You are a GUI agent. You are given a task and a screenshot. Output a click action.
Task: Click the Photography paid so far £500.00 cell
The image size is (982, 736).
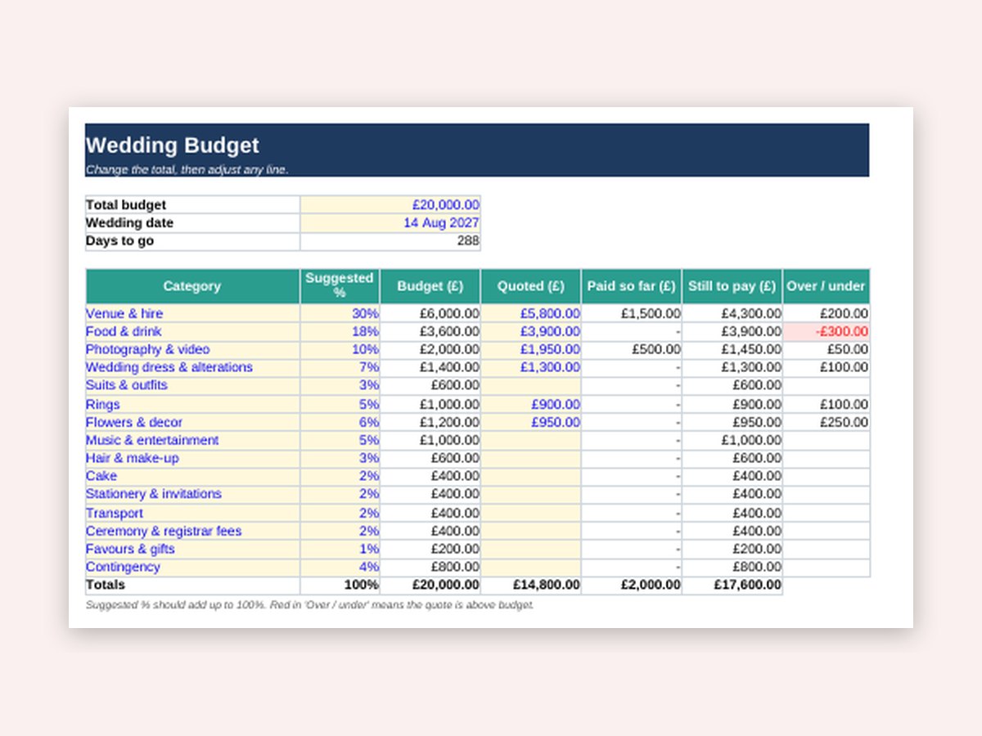(x=632, y=349)
